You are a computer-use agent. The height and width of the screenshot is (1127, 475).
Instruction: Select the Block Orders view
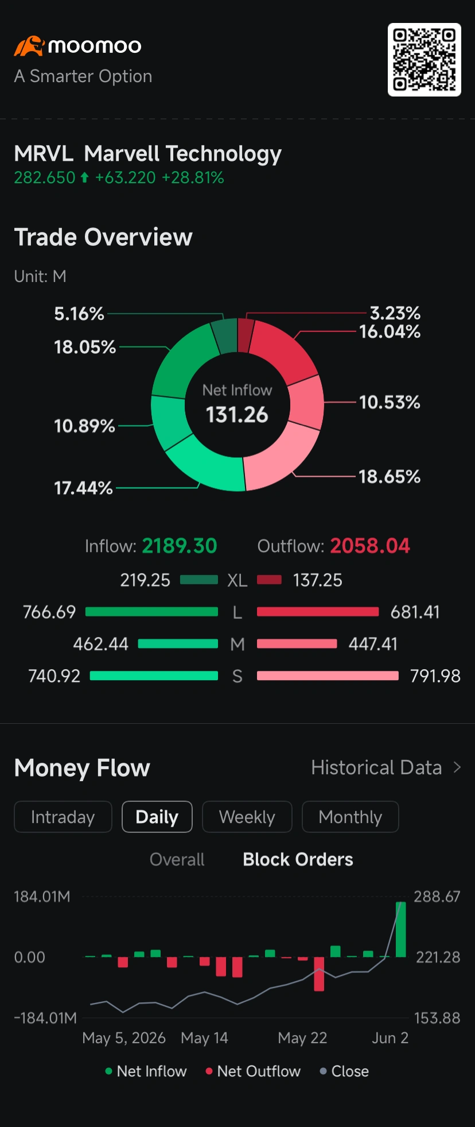pyautogui.click(x=298, y=859)
